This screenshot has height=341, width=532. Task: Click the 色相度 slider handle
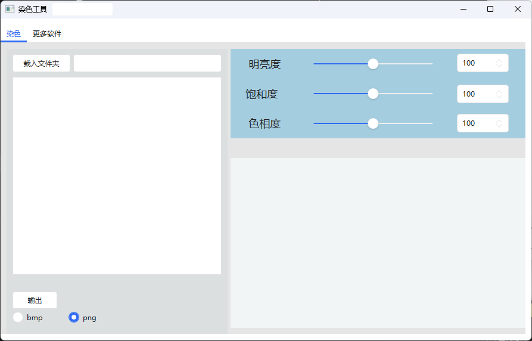pyautogui.click(x=373, y=123)
